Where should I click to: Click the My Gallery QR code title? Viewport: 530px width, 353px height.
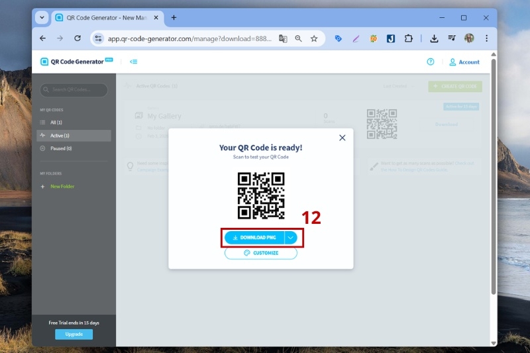164,116
